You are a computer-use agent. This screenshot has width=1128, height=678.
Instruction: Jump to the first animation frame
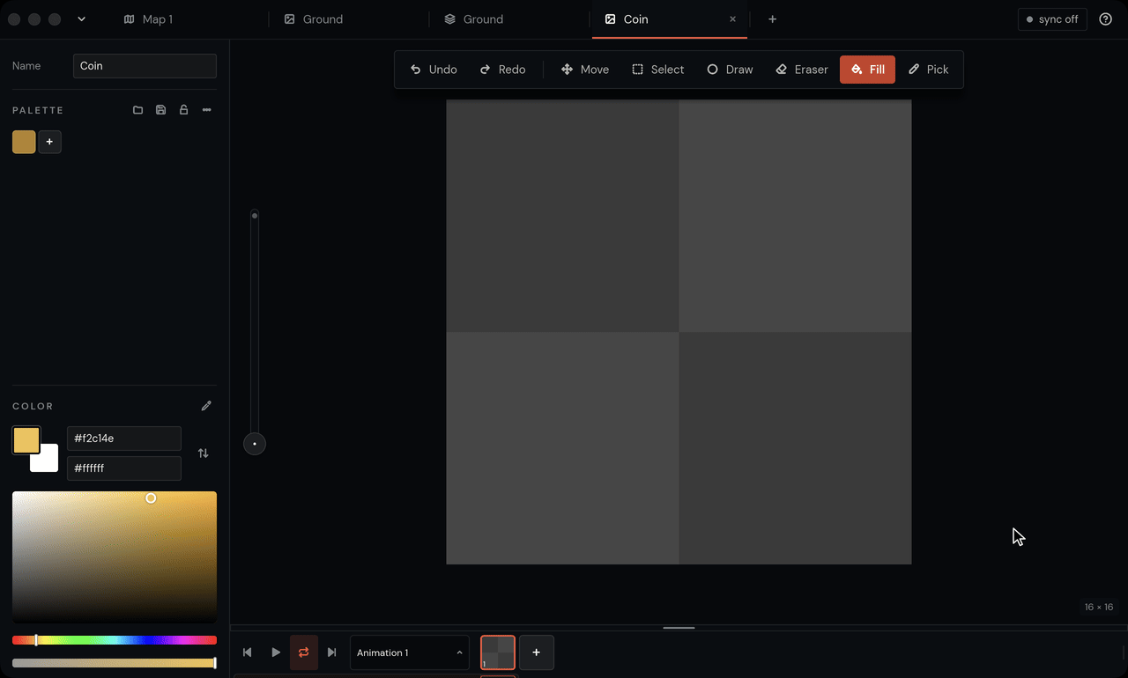pyautogui.click(x=248, y=652)
